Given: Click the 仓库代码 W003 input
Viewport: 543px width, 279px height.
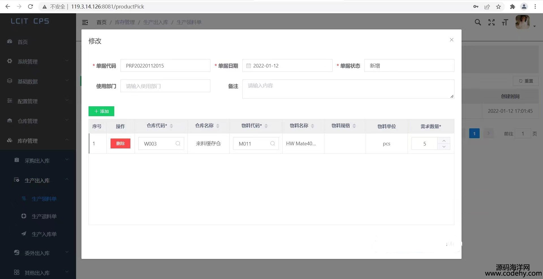Looking at the screenshot, I should [161, 144].
